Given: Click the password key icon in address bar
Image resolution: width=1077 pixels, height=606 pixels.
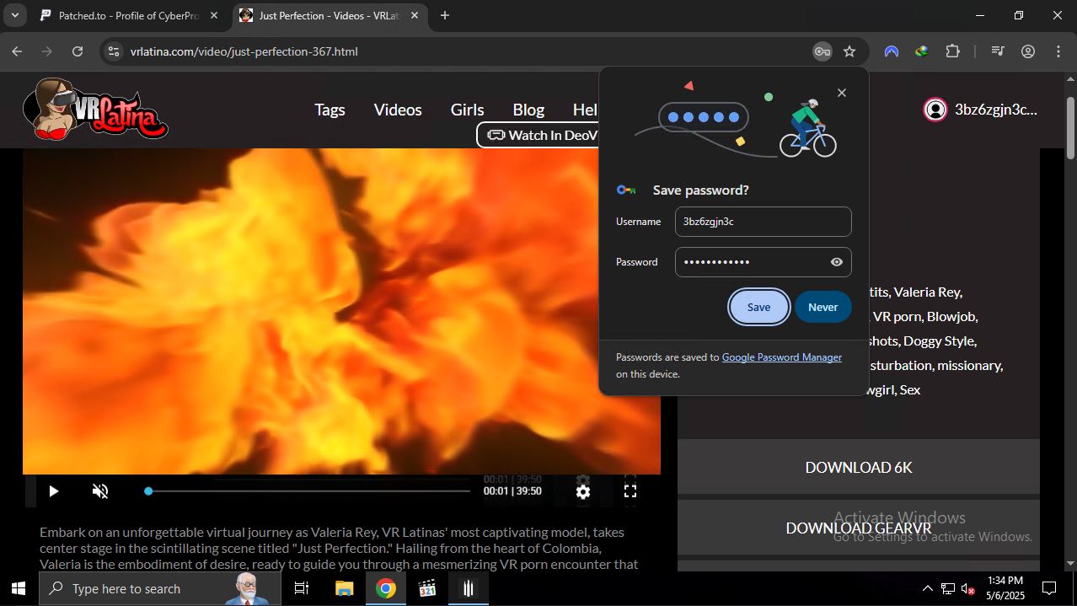Looking at the screenshot, I should (822, 51).
